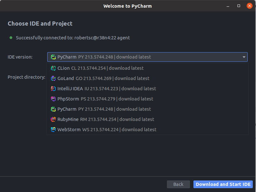Click the GoLand icon in the dropdown list
This screenshot has height=192, width=256.
pos(53,78)
